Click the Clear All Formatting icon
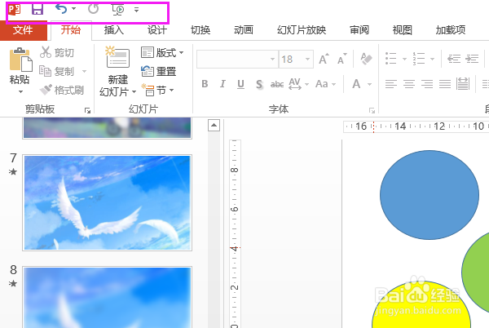 (366, 59)
